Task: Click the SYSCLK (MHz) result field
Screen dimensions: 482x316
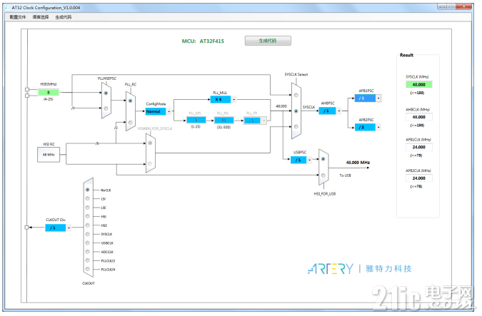Action: 418,84
